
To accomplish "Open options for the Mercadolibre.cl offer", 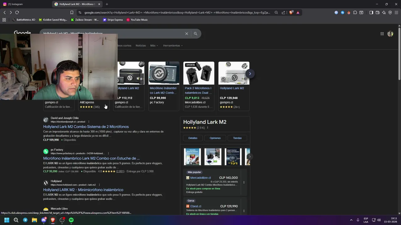I will coord(244,182).
